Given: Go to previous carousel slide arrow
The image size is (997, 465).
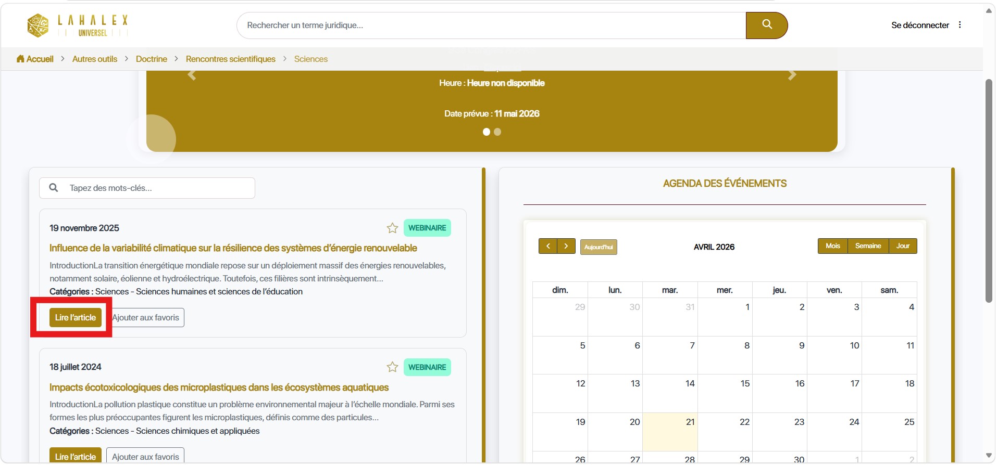Looking at the screenshot, I should pyautogui.click(x=192, y=75).
